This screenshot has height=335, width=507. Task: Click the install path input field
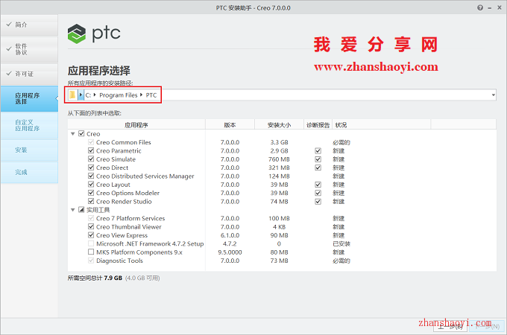[282, 95]
